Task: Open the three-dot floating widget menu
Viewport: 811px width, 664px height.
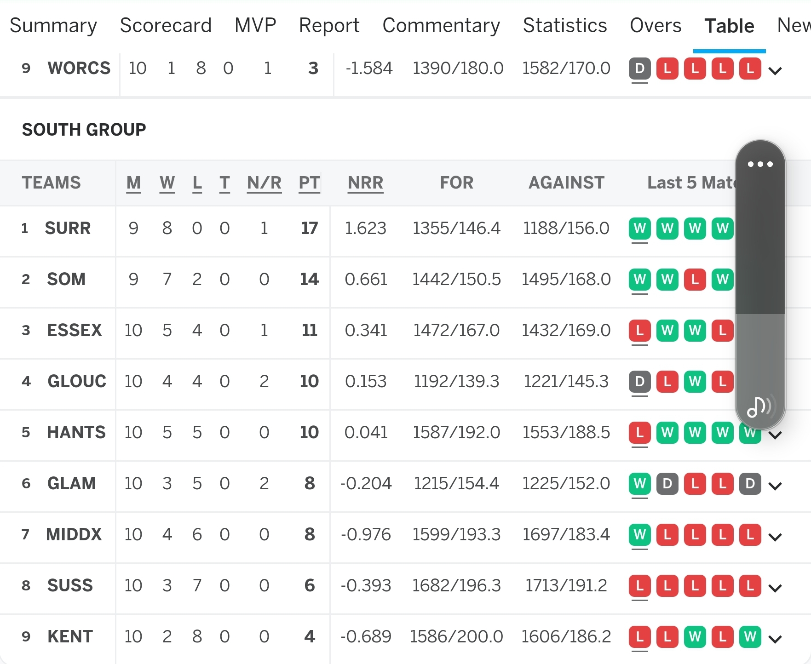Action: pos(760,164)
